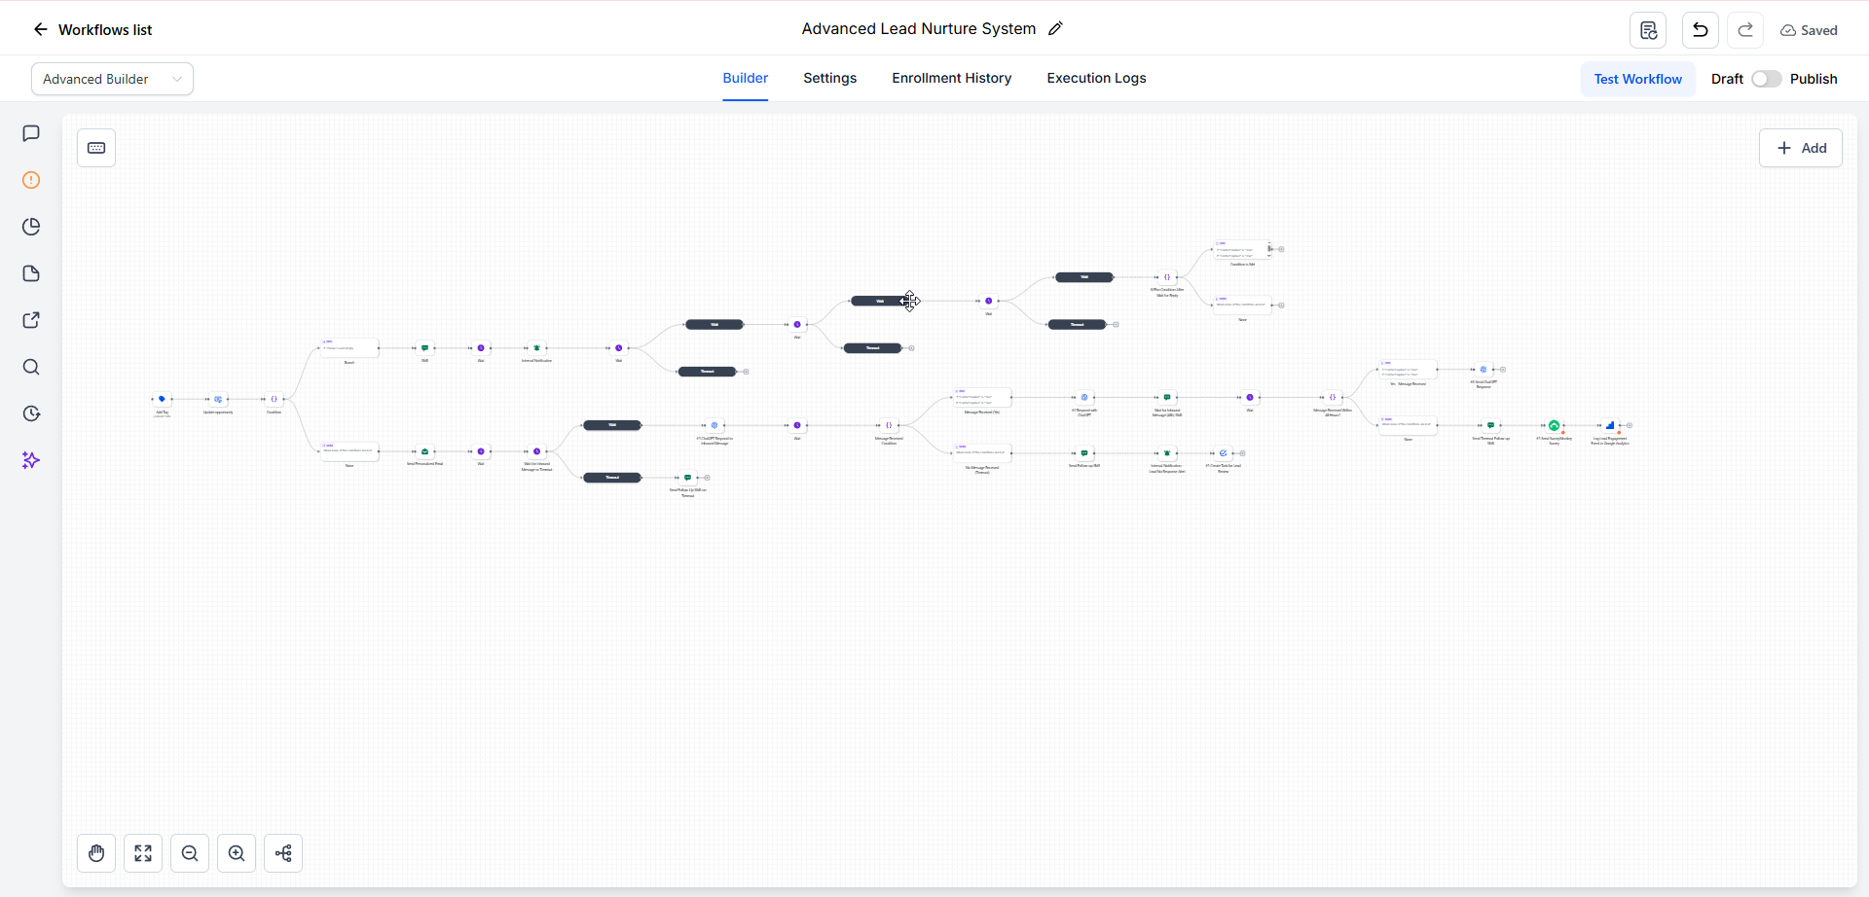Open Message Received Within 48 Hours condition node
Screen dimensions: 1869x897
(1333, 397)
